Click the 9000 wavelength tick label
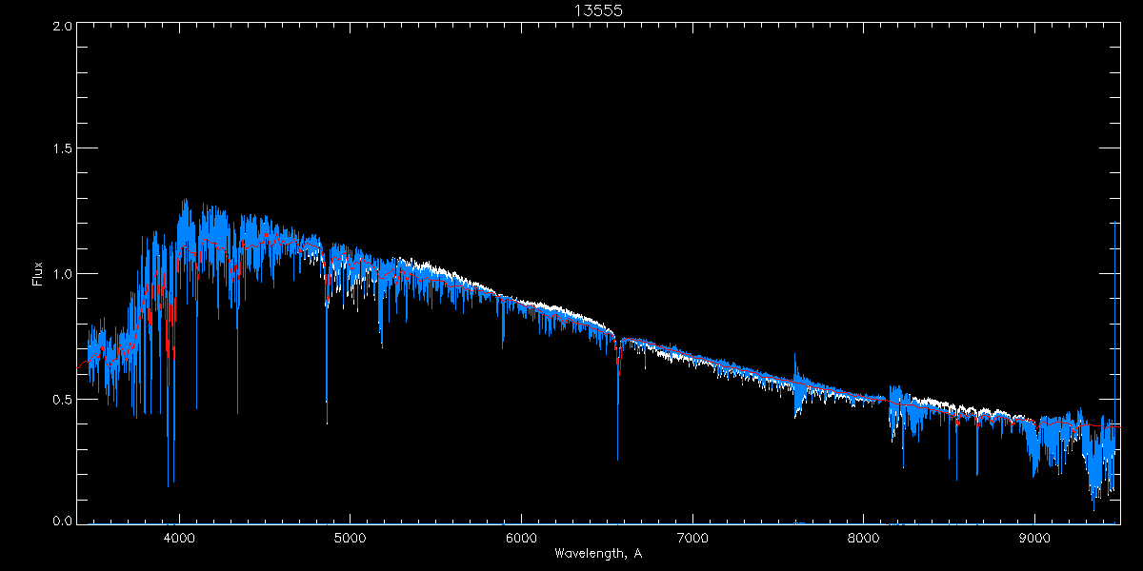Screen dimensions: 1143x571 1034,537
